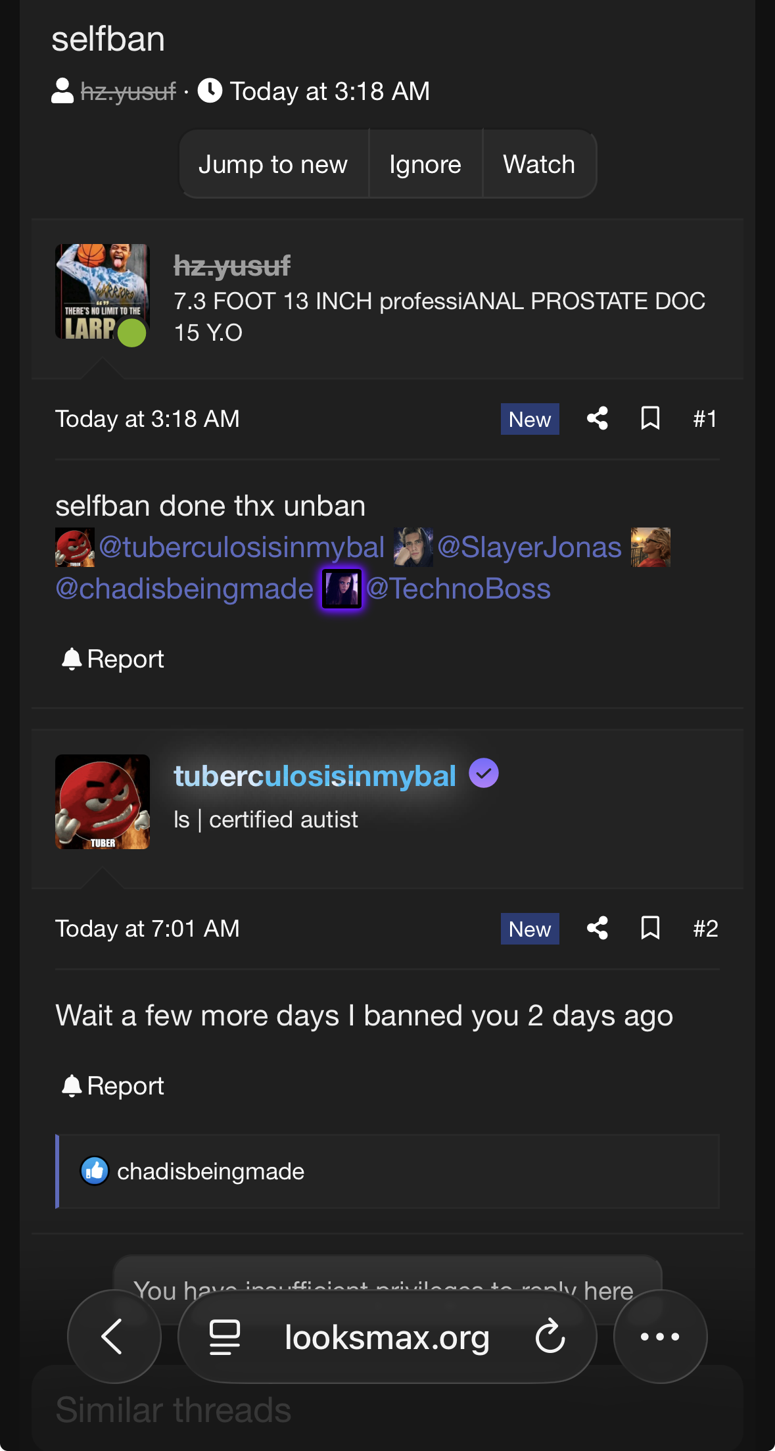Bookmark the first post
The image size is (775, 1451).
pos(650,418)
